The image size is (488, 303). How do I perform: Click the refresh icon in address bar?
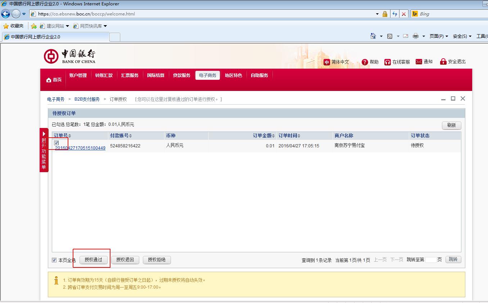point(395,14)
